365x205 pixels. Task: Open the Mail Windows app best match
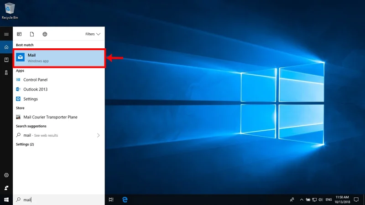tap(59, 58)
